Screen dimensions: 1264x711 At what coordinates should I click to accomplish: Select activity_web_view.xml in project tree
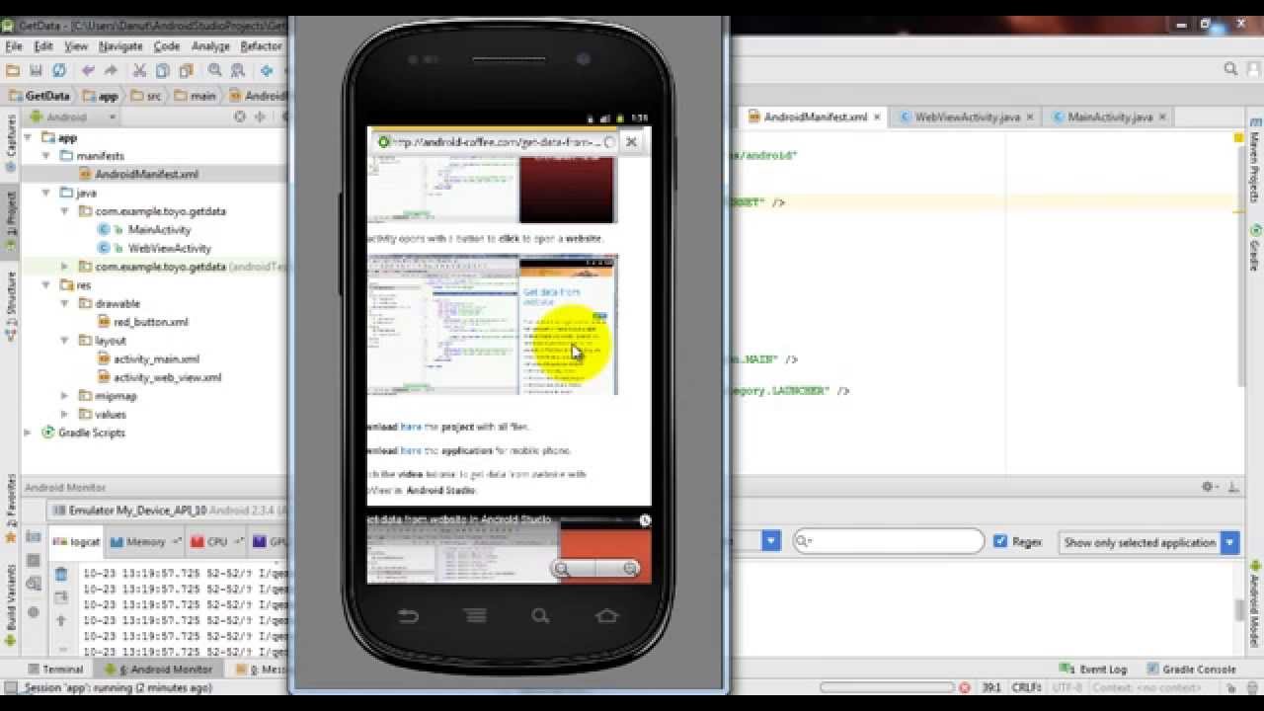coord(167,377)
